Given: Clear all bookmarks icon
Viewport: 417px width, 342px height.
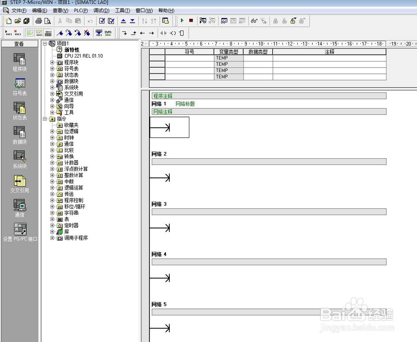Looking at the screenshot, I should 87,33.
